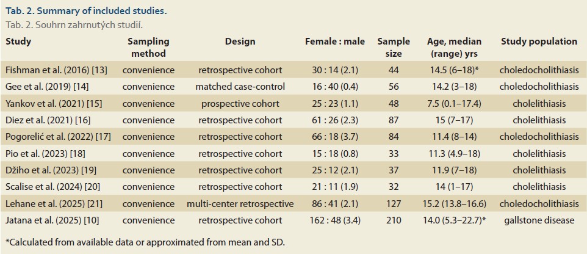Viewport: 587px width, 254px height.
Task: Click the footnote about calculated mean and SD
Action: point(144,242)
